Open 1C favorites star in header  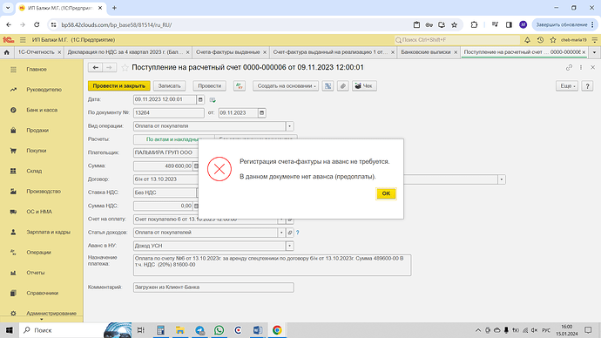553,40
